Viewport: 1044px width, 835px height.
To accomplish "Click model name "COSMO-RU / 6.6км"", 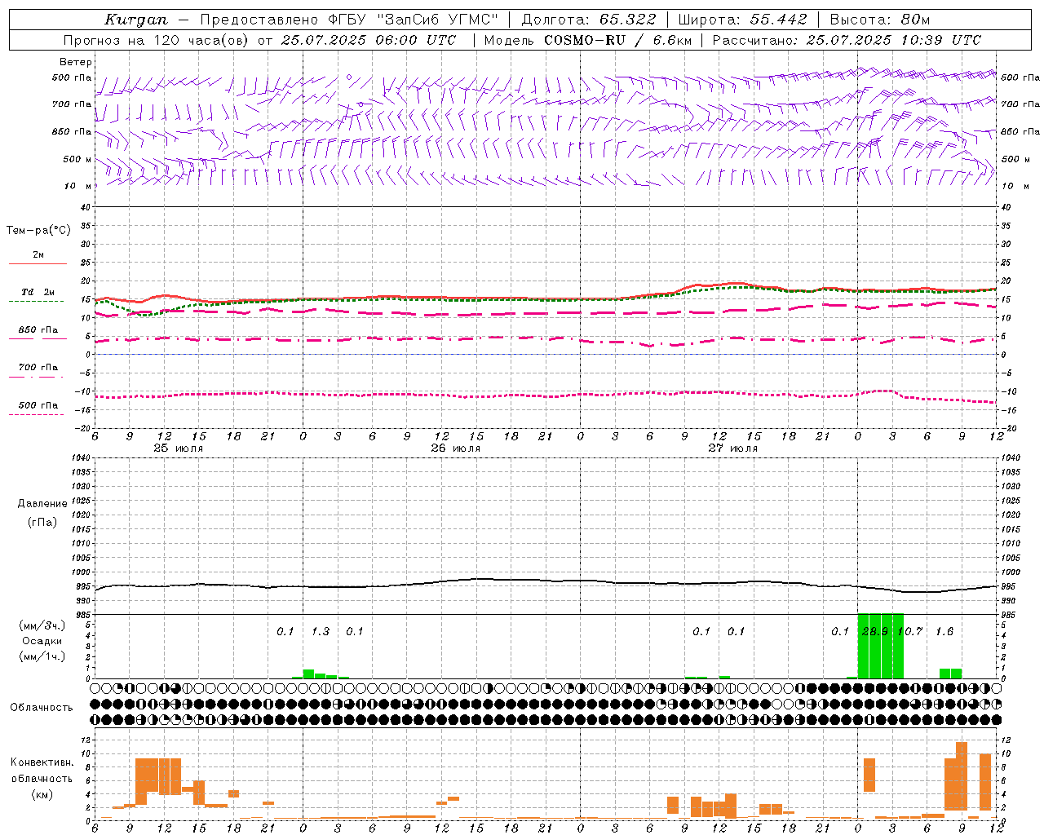I will (617, 40).
